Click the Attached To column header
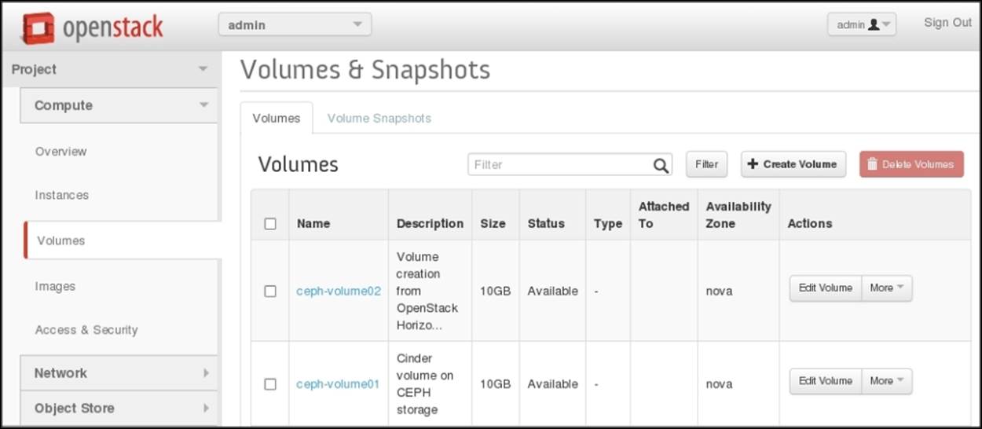The width and height of the screenshot is (982, 429). click(x=664, y=214)
